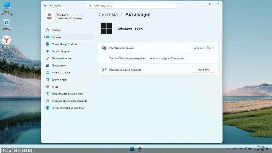The height and width of the screenshot is (153, 272).
Task: Click the Найти параметр search field
Action: (132, 6)
